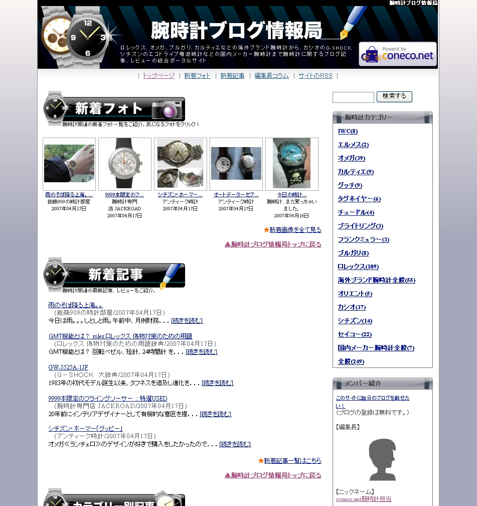Viewport: 477px width, 506px height.
Task: Select the 全般(249) category
Action: [x=351, y=361]
